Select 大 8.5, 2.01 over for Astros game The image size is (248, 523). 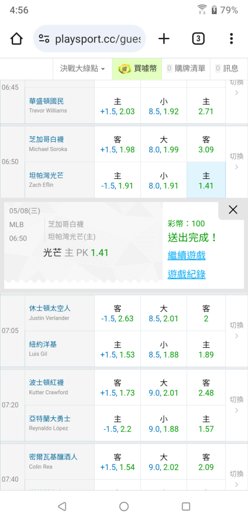tap(164, 313)
